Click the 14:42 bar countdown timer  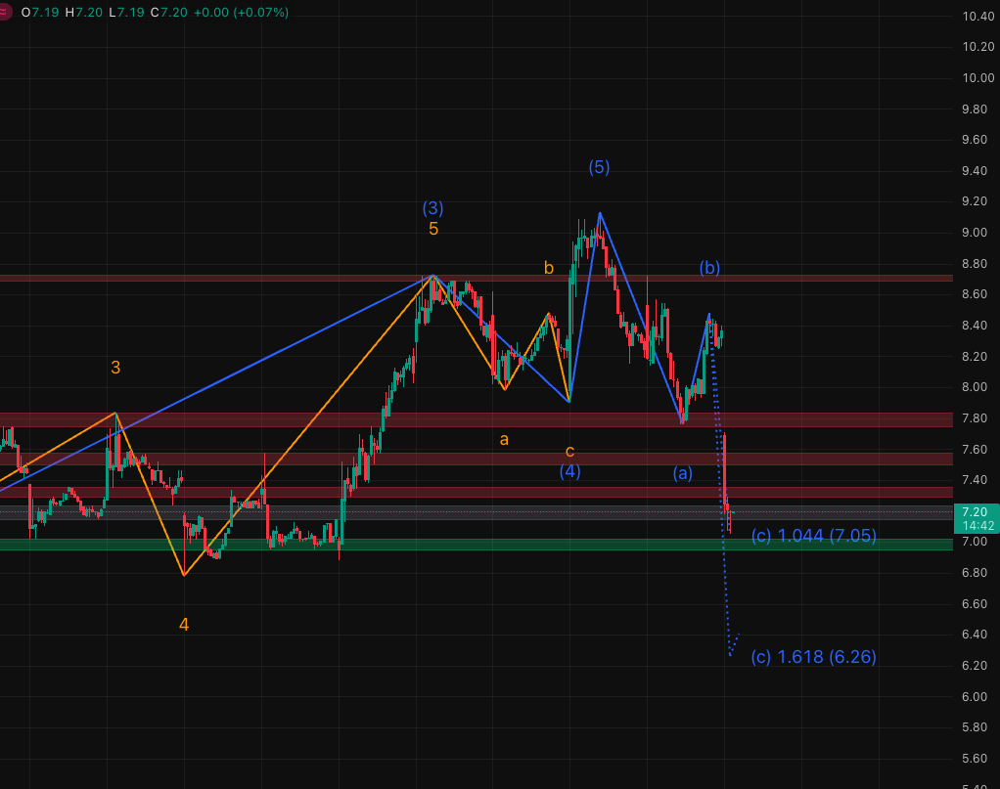point(978,526)
